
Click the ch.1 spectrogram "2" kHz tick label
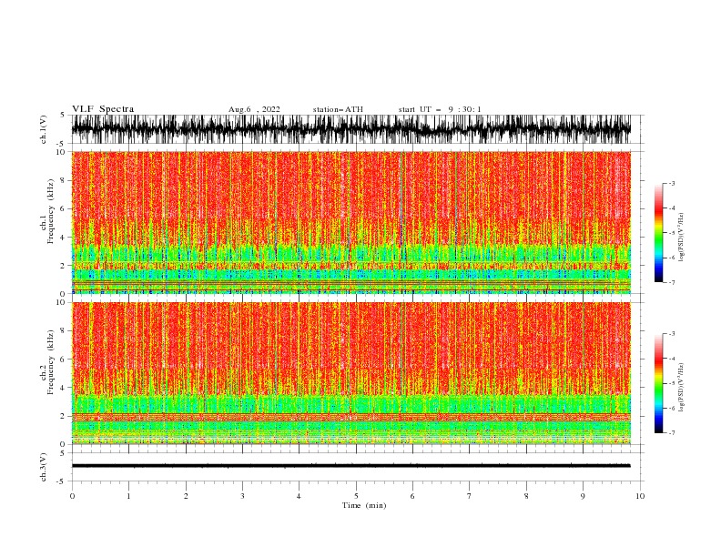pos(63,266)
